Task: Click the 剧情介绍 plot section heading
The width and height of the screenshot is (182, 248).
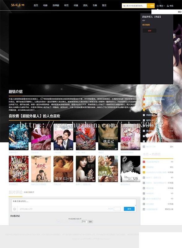Action: 15,91
